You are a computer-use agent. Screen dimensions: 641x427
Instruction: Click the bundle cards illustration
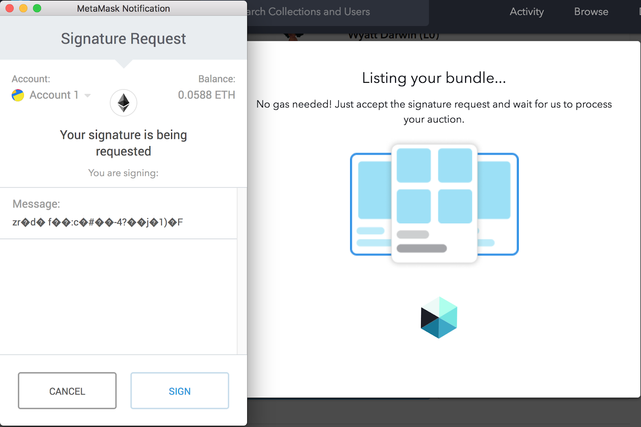[x=434, y=204]
